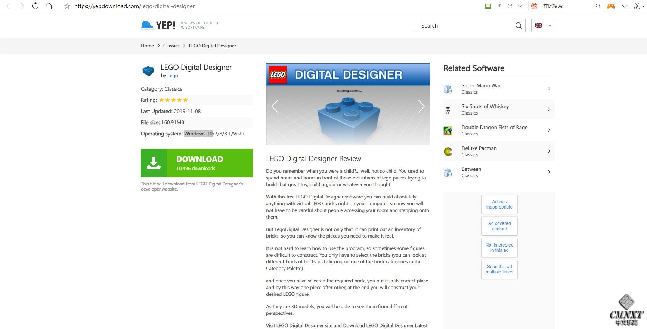Image resolution: width=647 pixels, height=329 pixels.
Task: Expand the Deluxe Pacman entry arrow
Action: (x=549, y=151)
